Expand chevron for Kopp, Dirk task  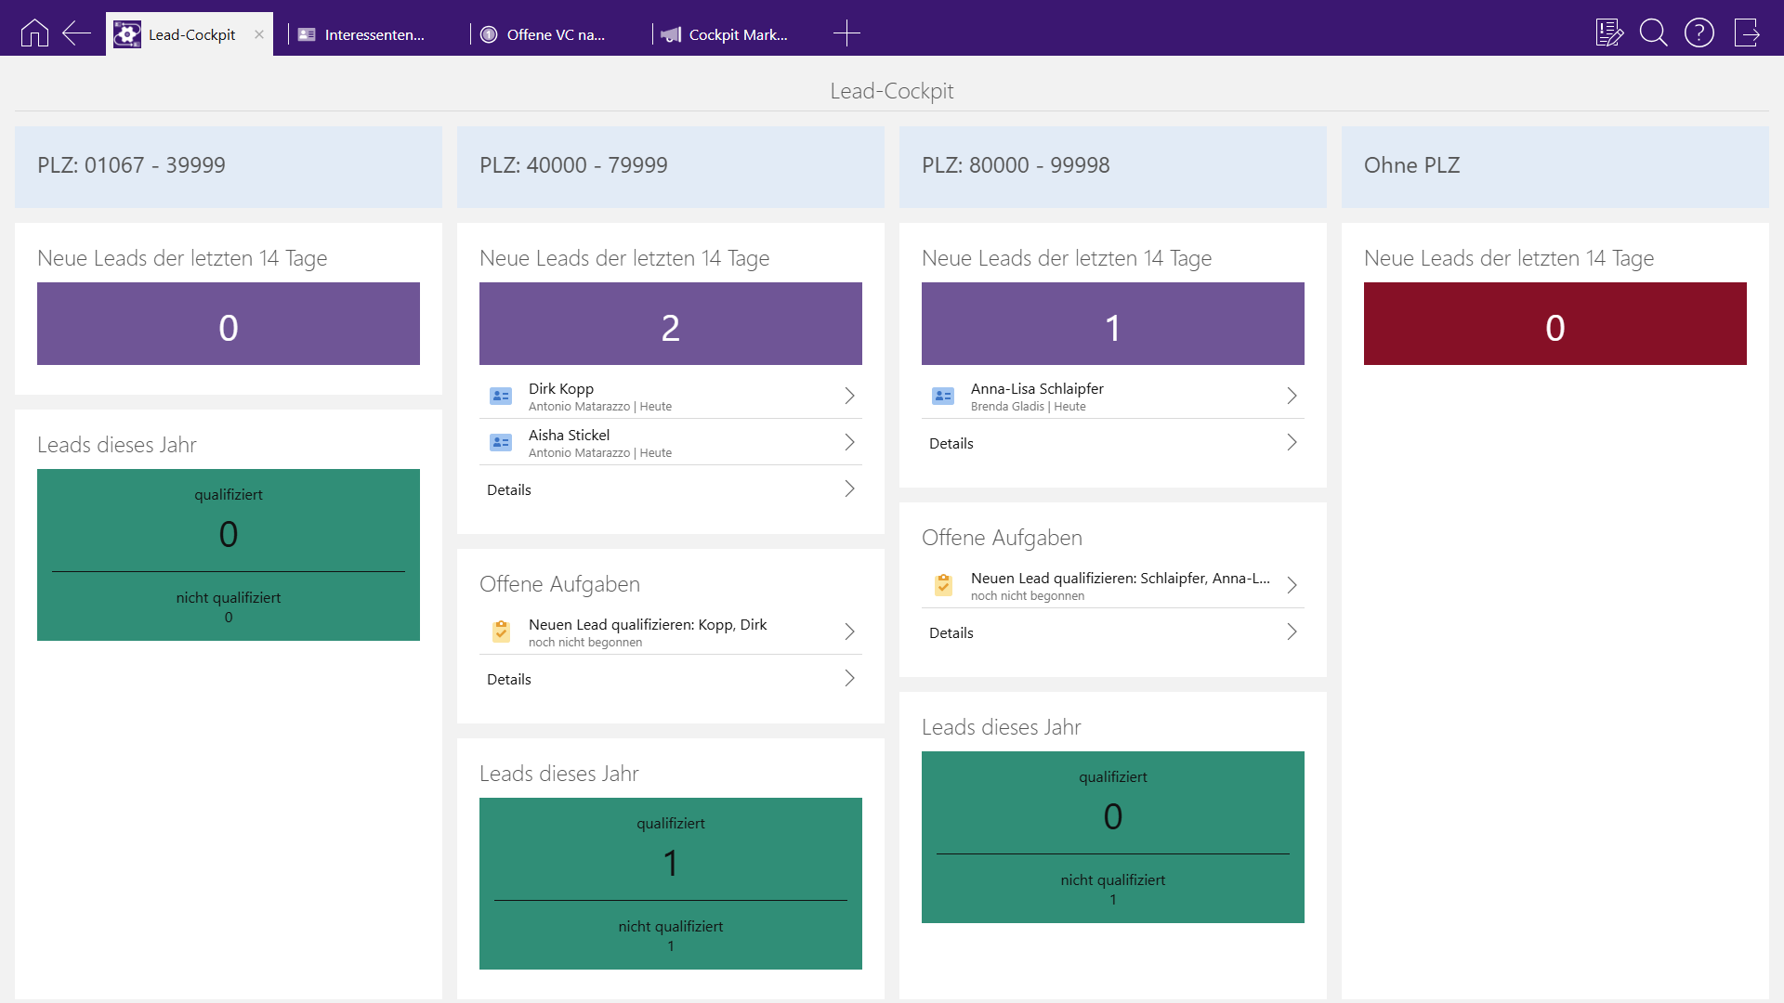pos(849,632)
